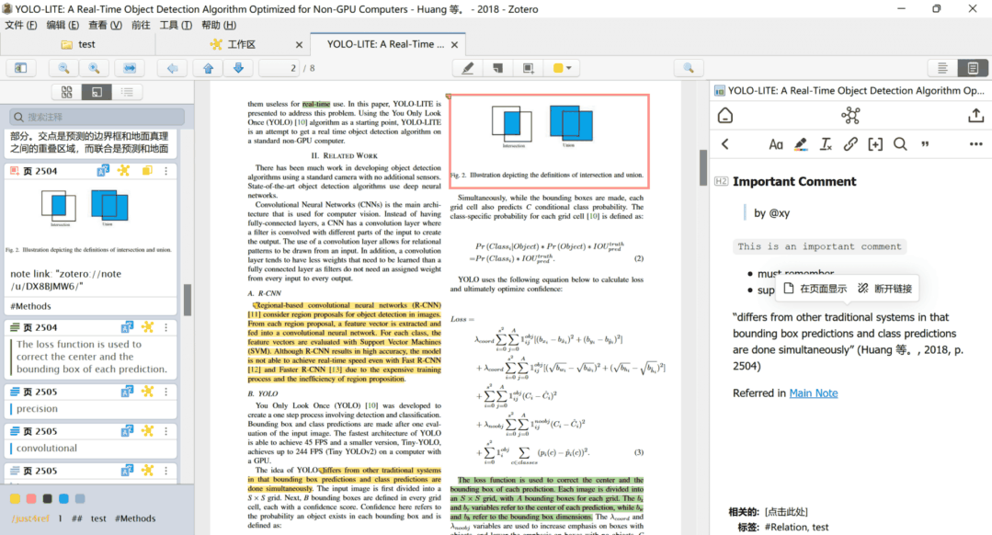Switch sidebar to outline list view

click(126, 92)
